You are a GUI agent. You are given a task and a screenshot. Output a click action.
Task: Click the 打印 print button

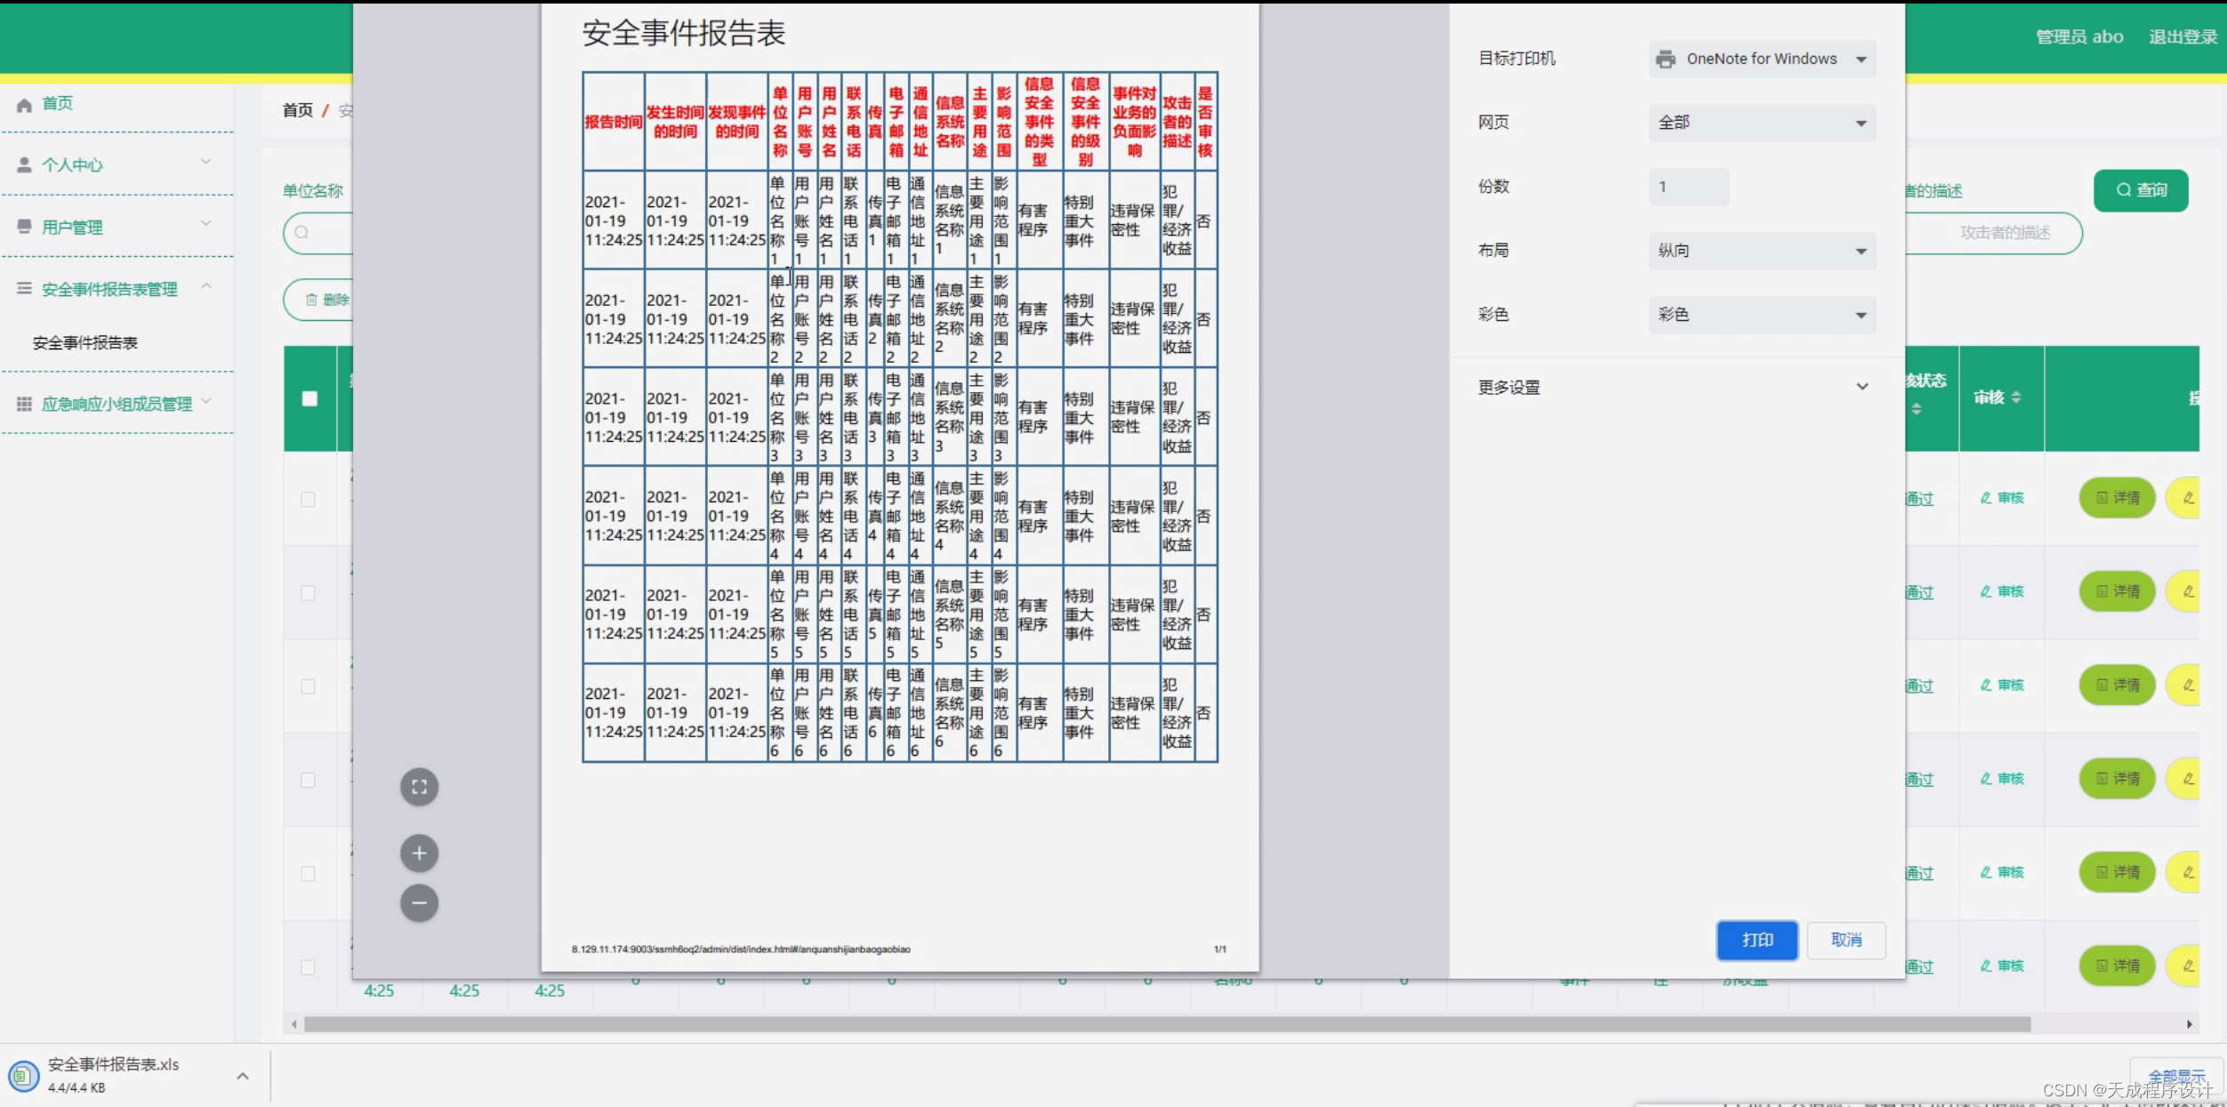click(1757, 941)
